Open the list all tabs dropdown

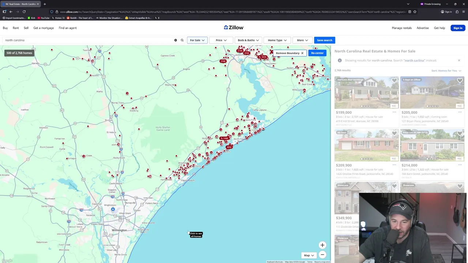point(408,4)
